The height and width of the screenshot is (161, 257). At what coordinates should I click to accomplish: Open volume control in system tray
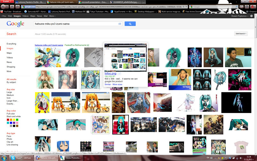[241, 158]
